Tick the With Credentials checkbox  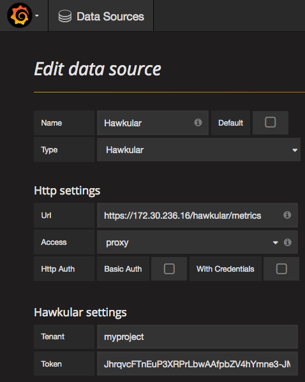[x=281, y=269]
